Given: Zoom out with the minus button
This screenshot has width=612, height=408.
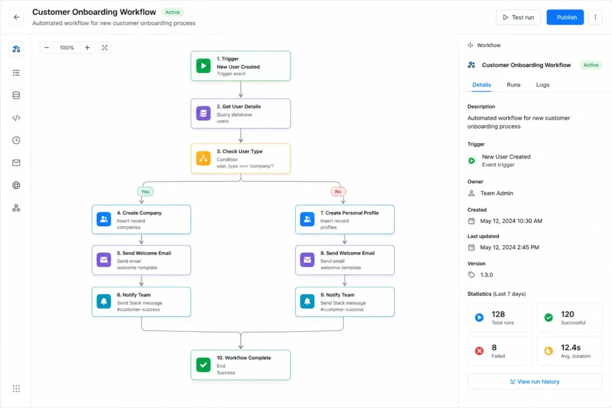Looking at the screenshot, I should [47, 48].
